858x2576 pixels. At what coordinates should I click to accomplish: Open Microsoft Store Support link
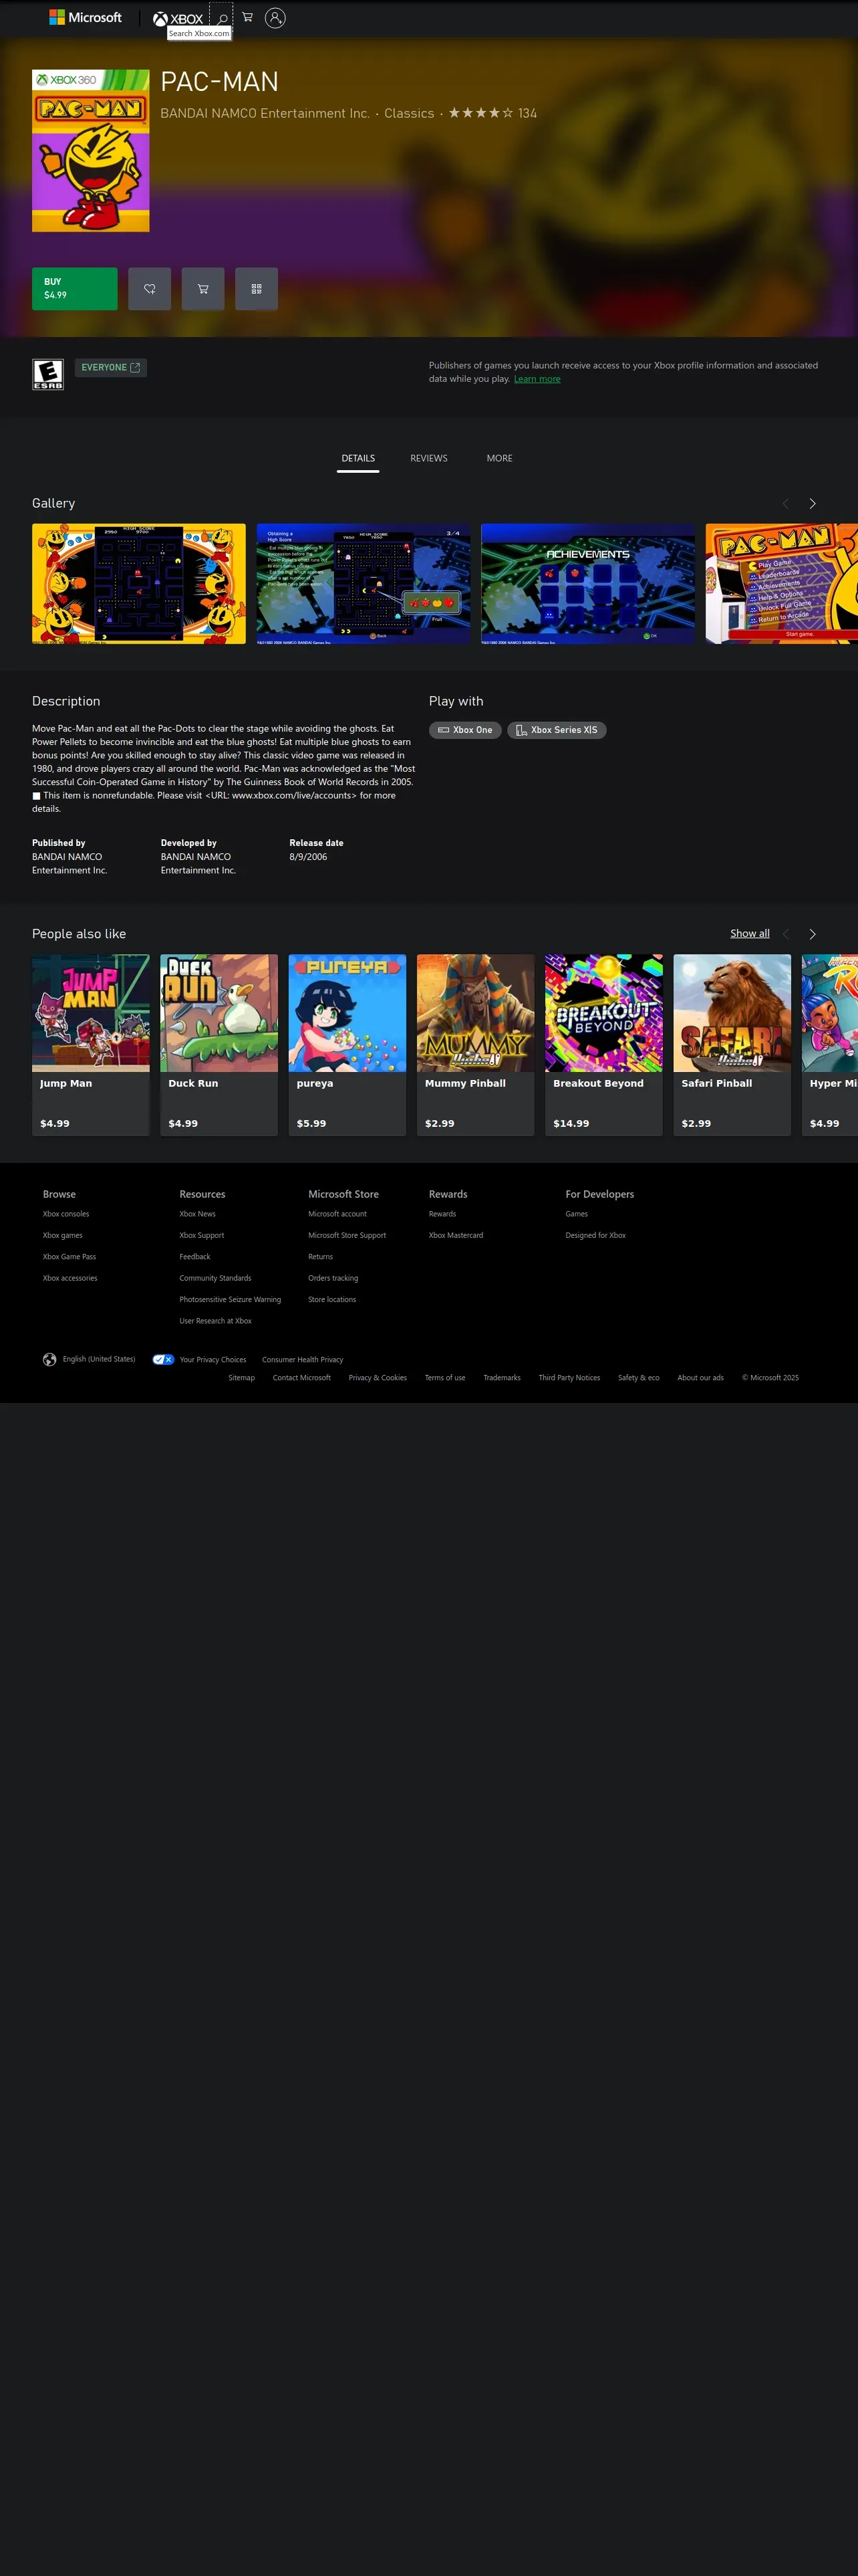click(x=347, y=1236)
